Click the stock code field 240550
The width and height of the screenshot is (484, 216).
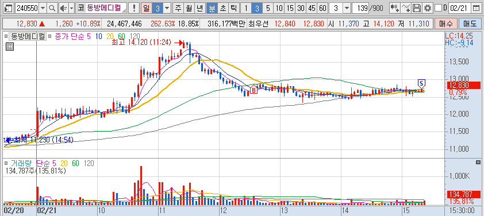(x=27, y=9)
